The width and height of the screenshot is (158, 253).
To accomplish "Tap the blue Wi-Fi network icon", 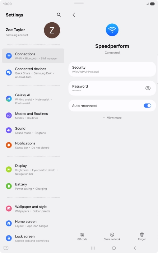I will click(112, 30).
